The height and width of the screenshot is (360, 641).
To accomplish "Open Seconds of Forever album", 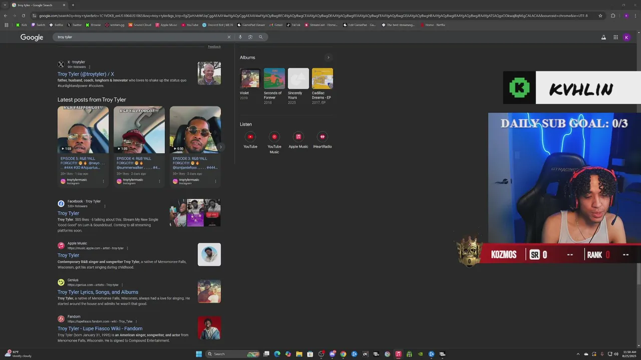I will pos(274,78).
